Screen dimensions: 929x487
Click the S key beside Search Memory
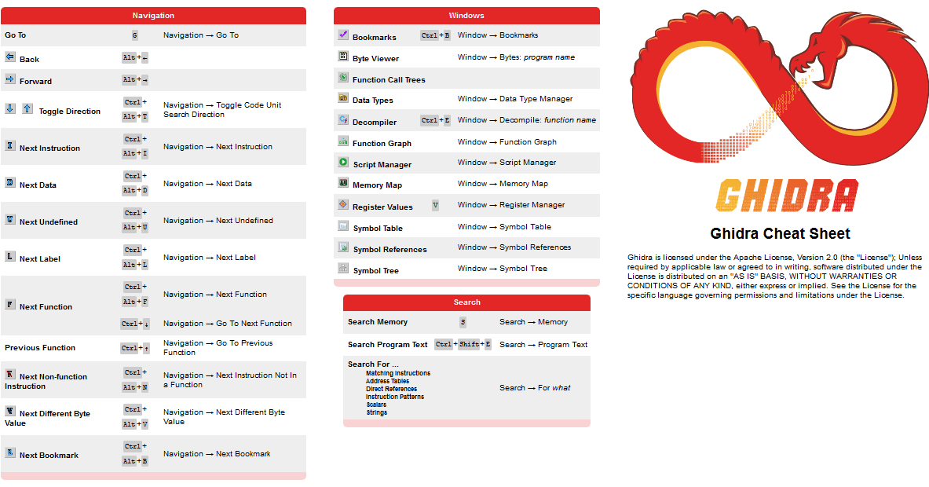pos(463,322)
